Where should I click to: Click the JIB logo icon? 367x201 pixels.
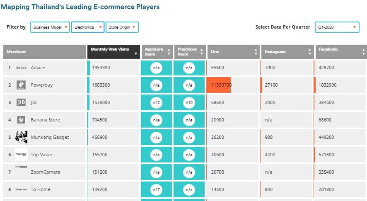click(21, 102)
